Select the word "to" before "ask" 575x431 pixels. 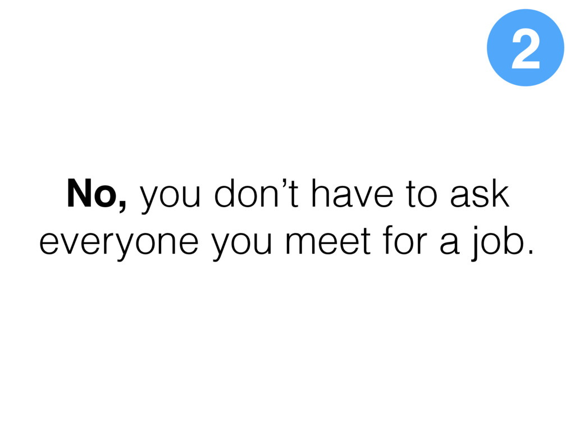[x=421, y=195]
